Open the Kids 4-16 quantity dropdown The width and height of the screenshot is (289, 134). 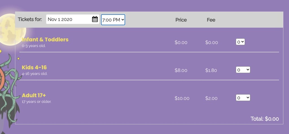pos(243,70)
